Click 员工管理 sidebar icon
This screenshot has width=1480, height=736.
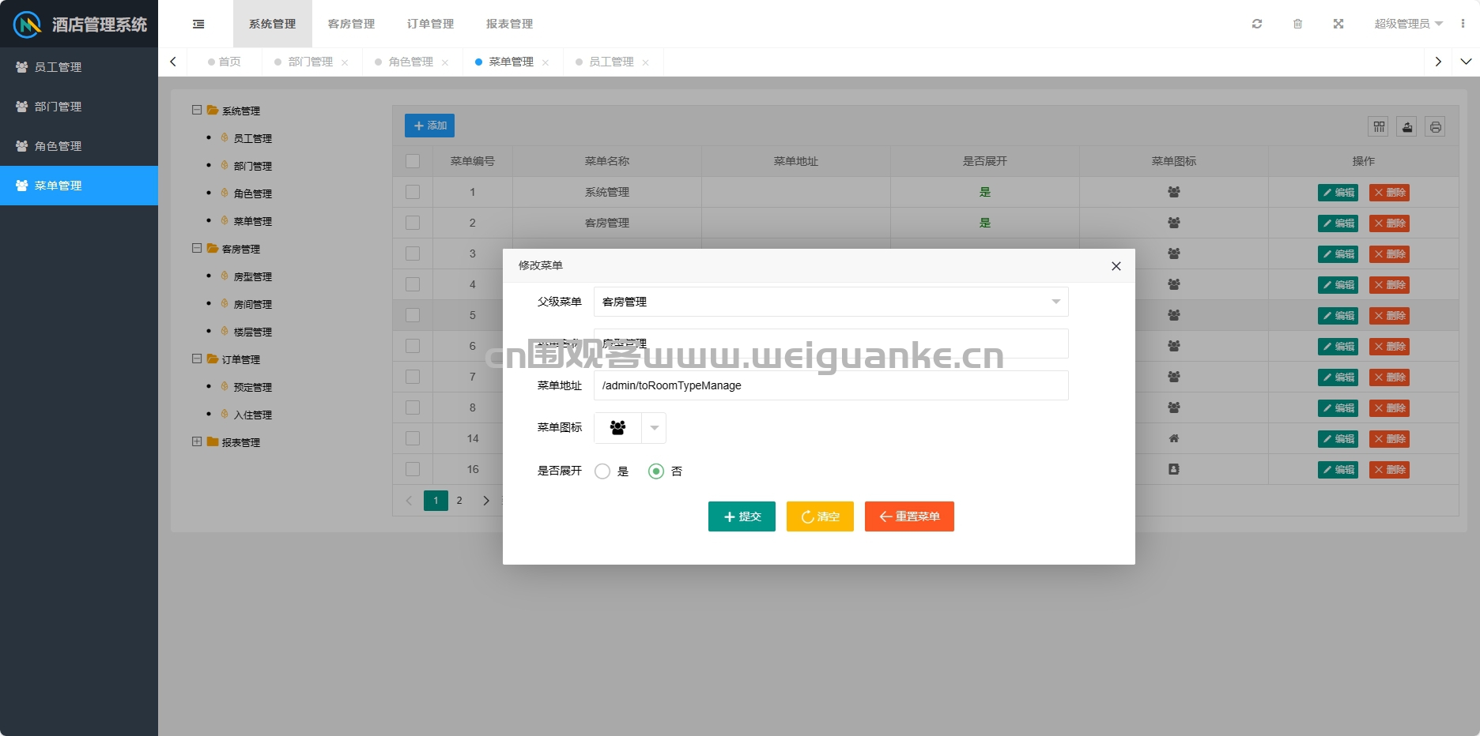(22, 67)
